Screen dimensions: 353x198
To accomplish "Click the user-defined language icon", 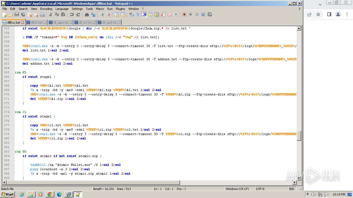I will tap(150, 15).
